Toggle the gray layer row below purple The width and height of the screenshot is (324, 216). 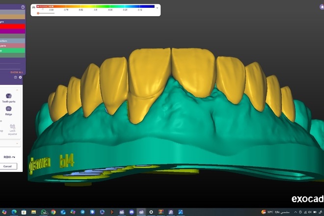click(13, 36)
